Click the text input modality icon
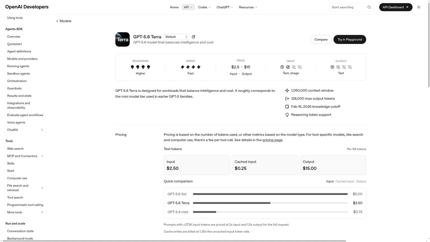Image resolution: width=430 pixels, height=242 pixels. [282, 67]
